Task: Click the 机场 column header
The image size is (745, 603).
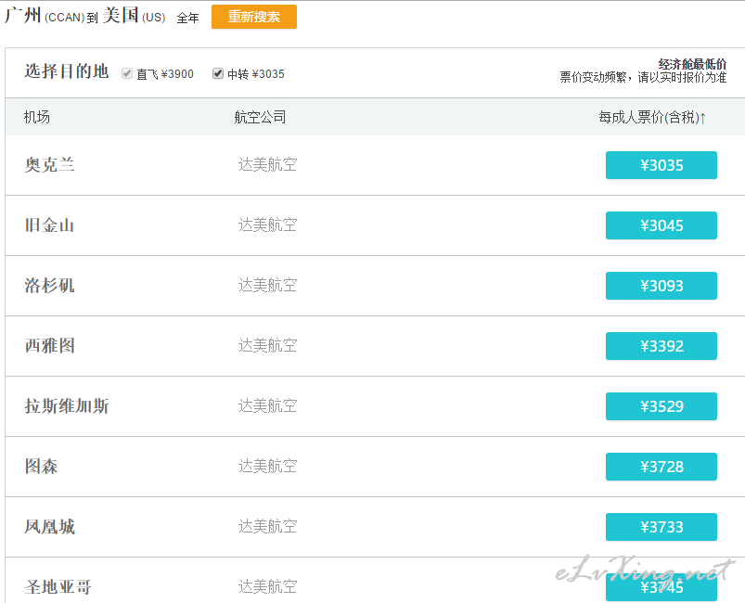Action: pyautogui.click(x=37, y=117)
